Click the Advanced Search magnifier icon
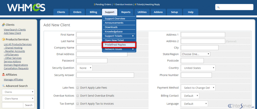The width and height of the screenshot is (257, 109). click(x=3, y=86)
